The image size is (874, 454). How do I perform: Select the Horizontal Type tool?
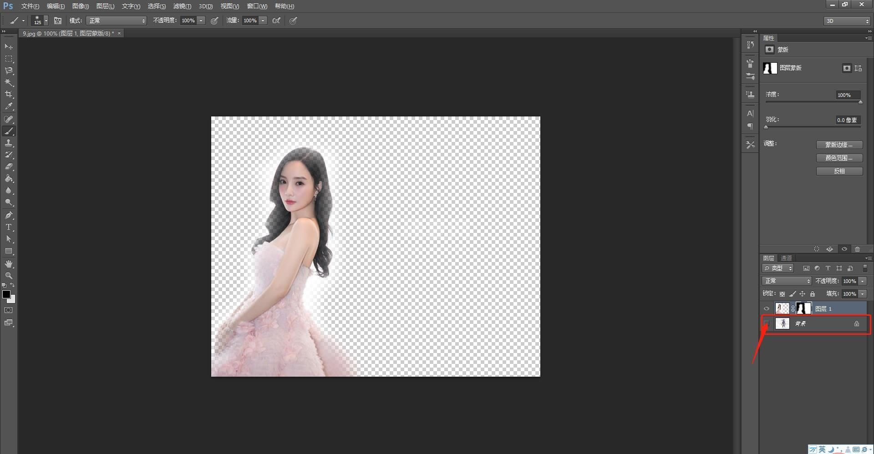[x=9, y=227]
